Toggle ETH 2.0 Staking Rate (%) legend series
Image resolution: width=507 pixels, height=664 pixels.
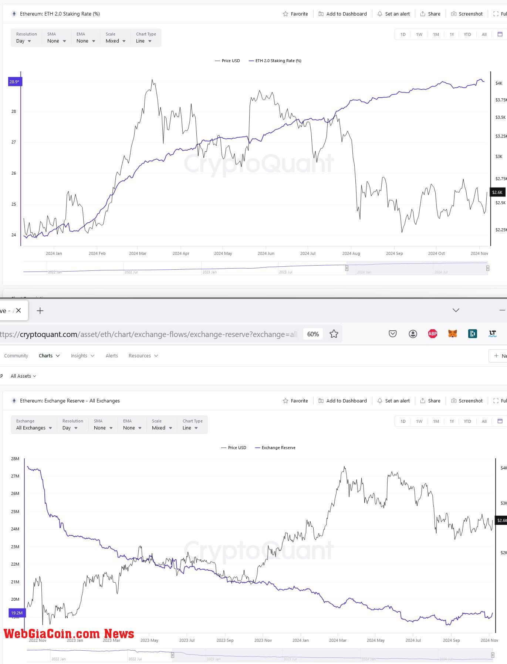point(275,61)
